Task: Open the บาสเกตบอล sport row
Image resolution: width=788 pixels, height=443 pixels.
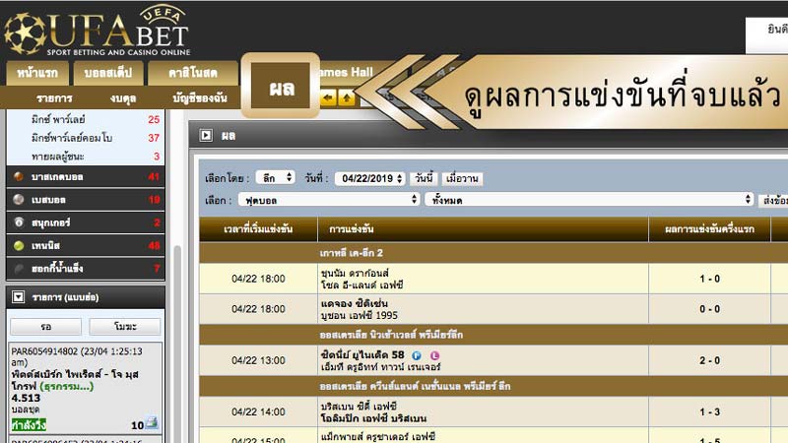Action: tap(86, 177)
